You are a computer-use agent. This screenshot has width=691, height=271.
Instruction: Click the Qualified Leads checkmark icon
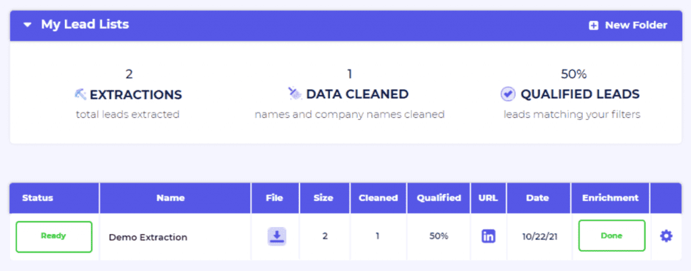(508, 94)
